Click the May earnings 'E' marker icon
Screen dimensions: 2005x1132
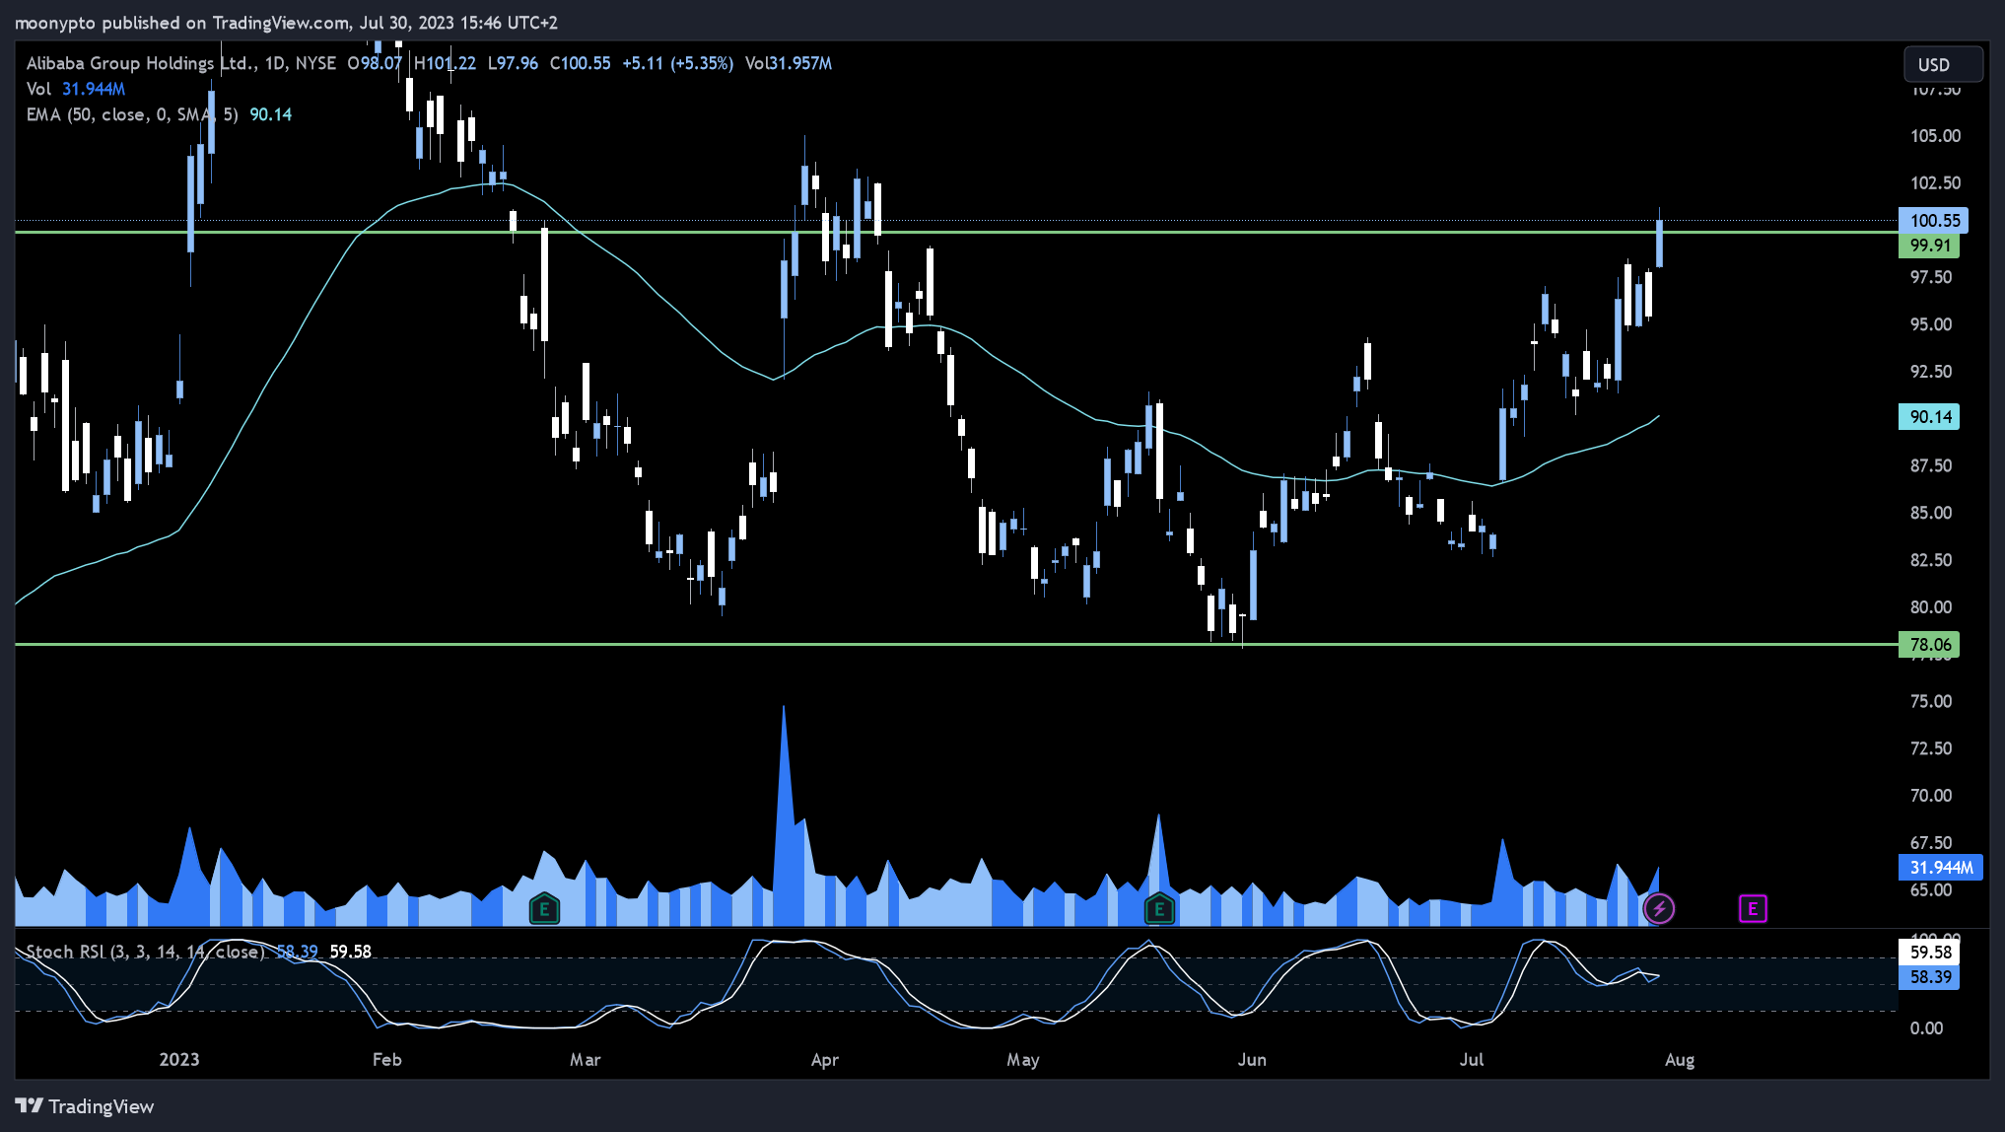(1159, 908)
